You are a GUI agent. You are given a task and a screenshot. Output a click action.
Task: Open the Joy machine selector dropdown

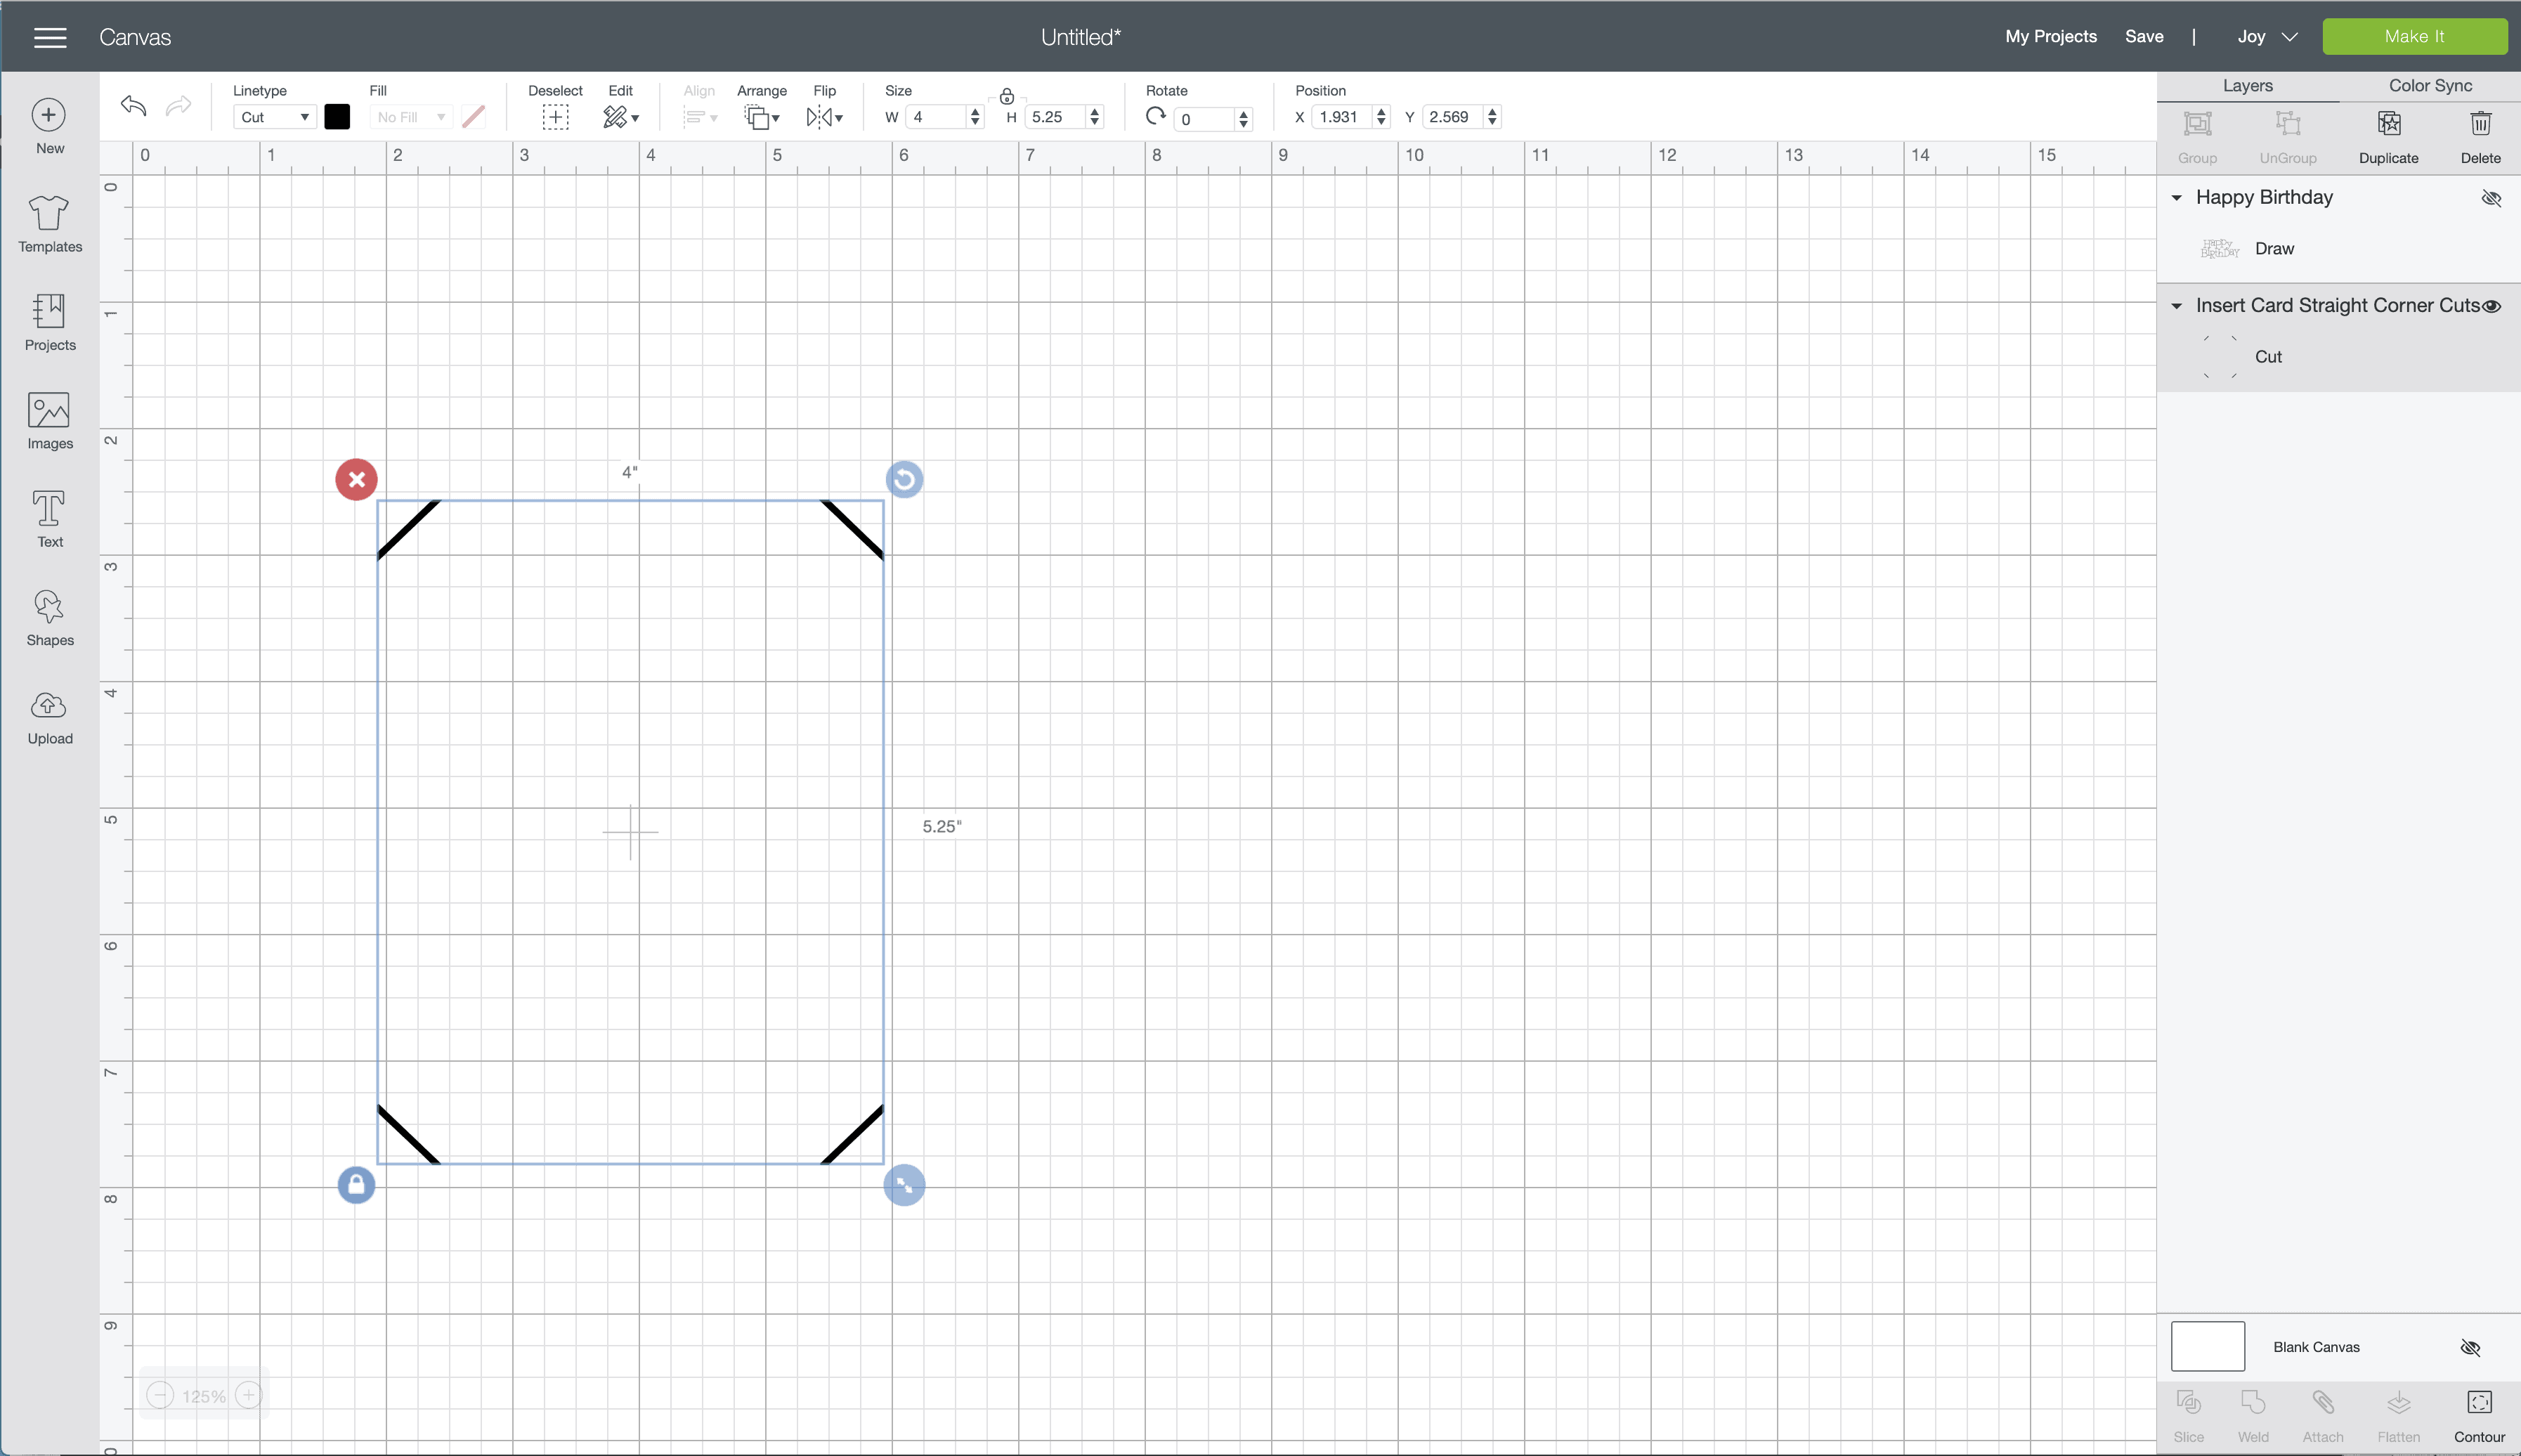coord(2266,37)
